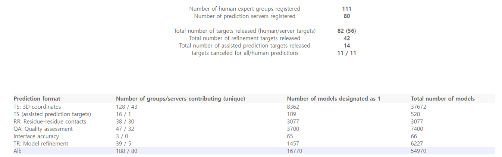
Task: Click 'Number of models designated as 1' header
Action: 333,99
